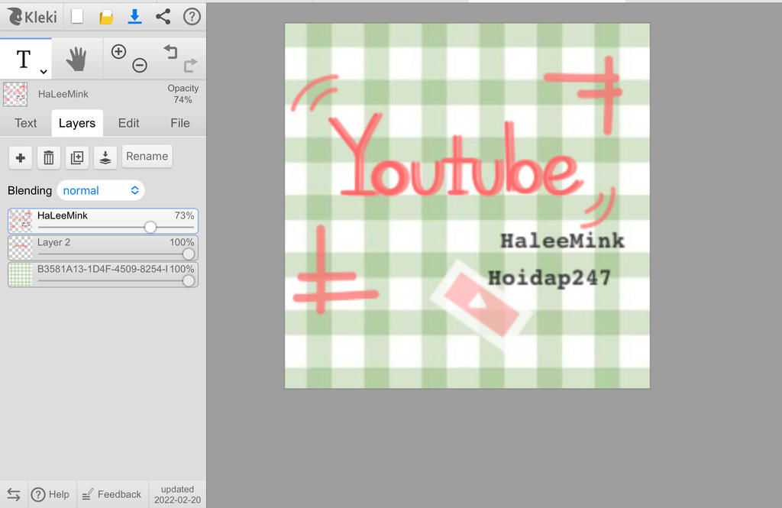Expand the tool chooser chevron
This screenshot has width=782, height=508.
(x=44, y=72)
